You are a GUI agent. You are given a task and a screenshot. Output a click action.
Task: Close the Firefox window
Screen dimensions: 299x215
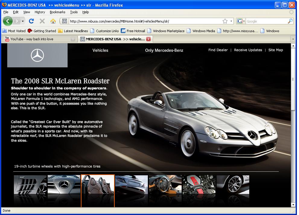coord(292,5)
